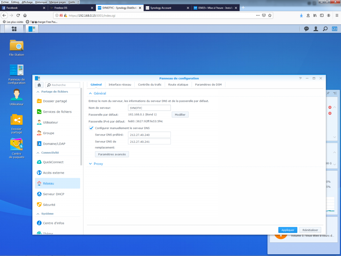Open the Paramètres de DSM tab
The width and height of the screenshot is (341, 256).
208,84
